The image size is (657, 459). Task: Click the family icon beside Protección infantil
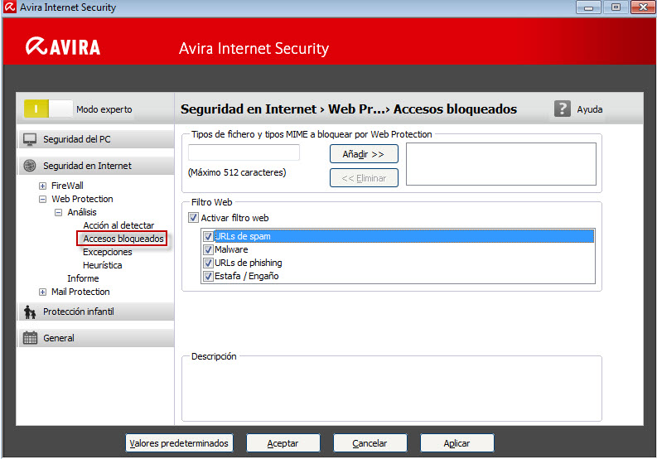[x=30, y=312]
